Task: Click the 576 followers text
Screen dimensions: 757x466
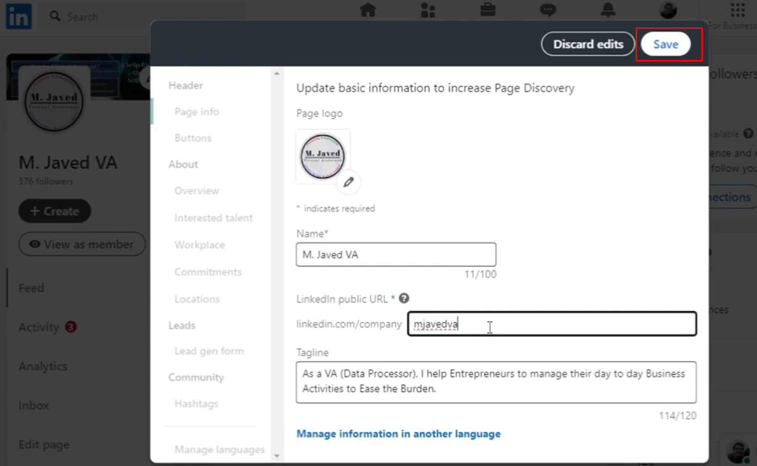Action: coord(45,181)
